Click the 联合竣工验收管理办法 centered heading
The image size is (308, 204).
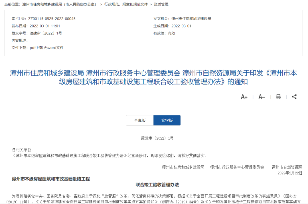(157, 185)
